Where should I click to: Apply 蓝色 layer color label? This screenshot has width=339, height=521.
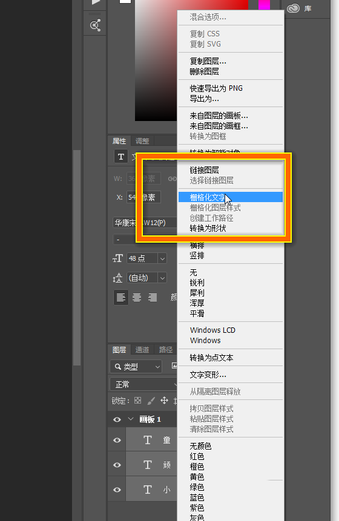pos(231,498)
